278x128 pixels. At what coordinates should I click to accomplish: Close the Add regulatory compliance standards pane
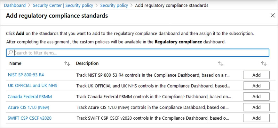(273, 15)
